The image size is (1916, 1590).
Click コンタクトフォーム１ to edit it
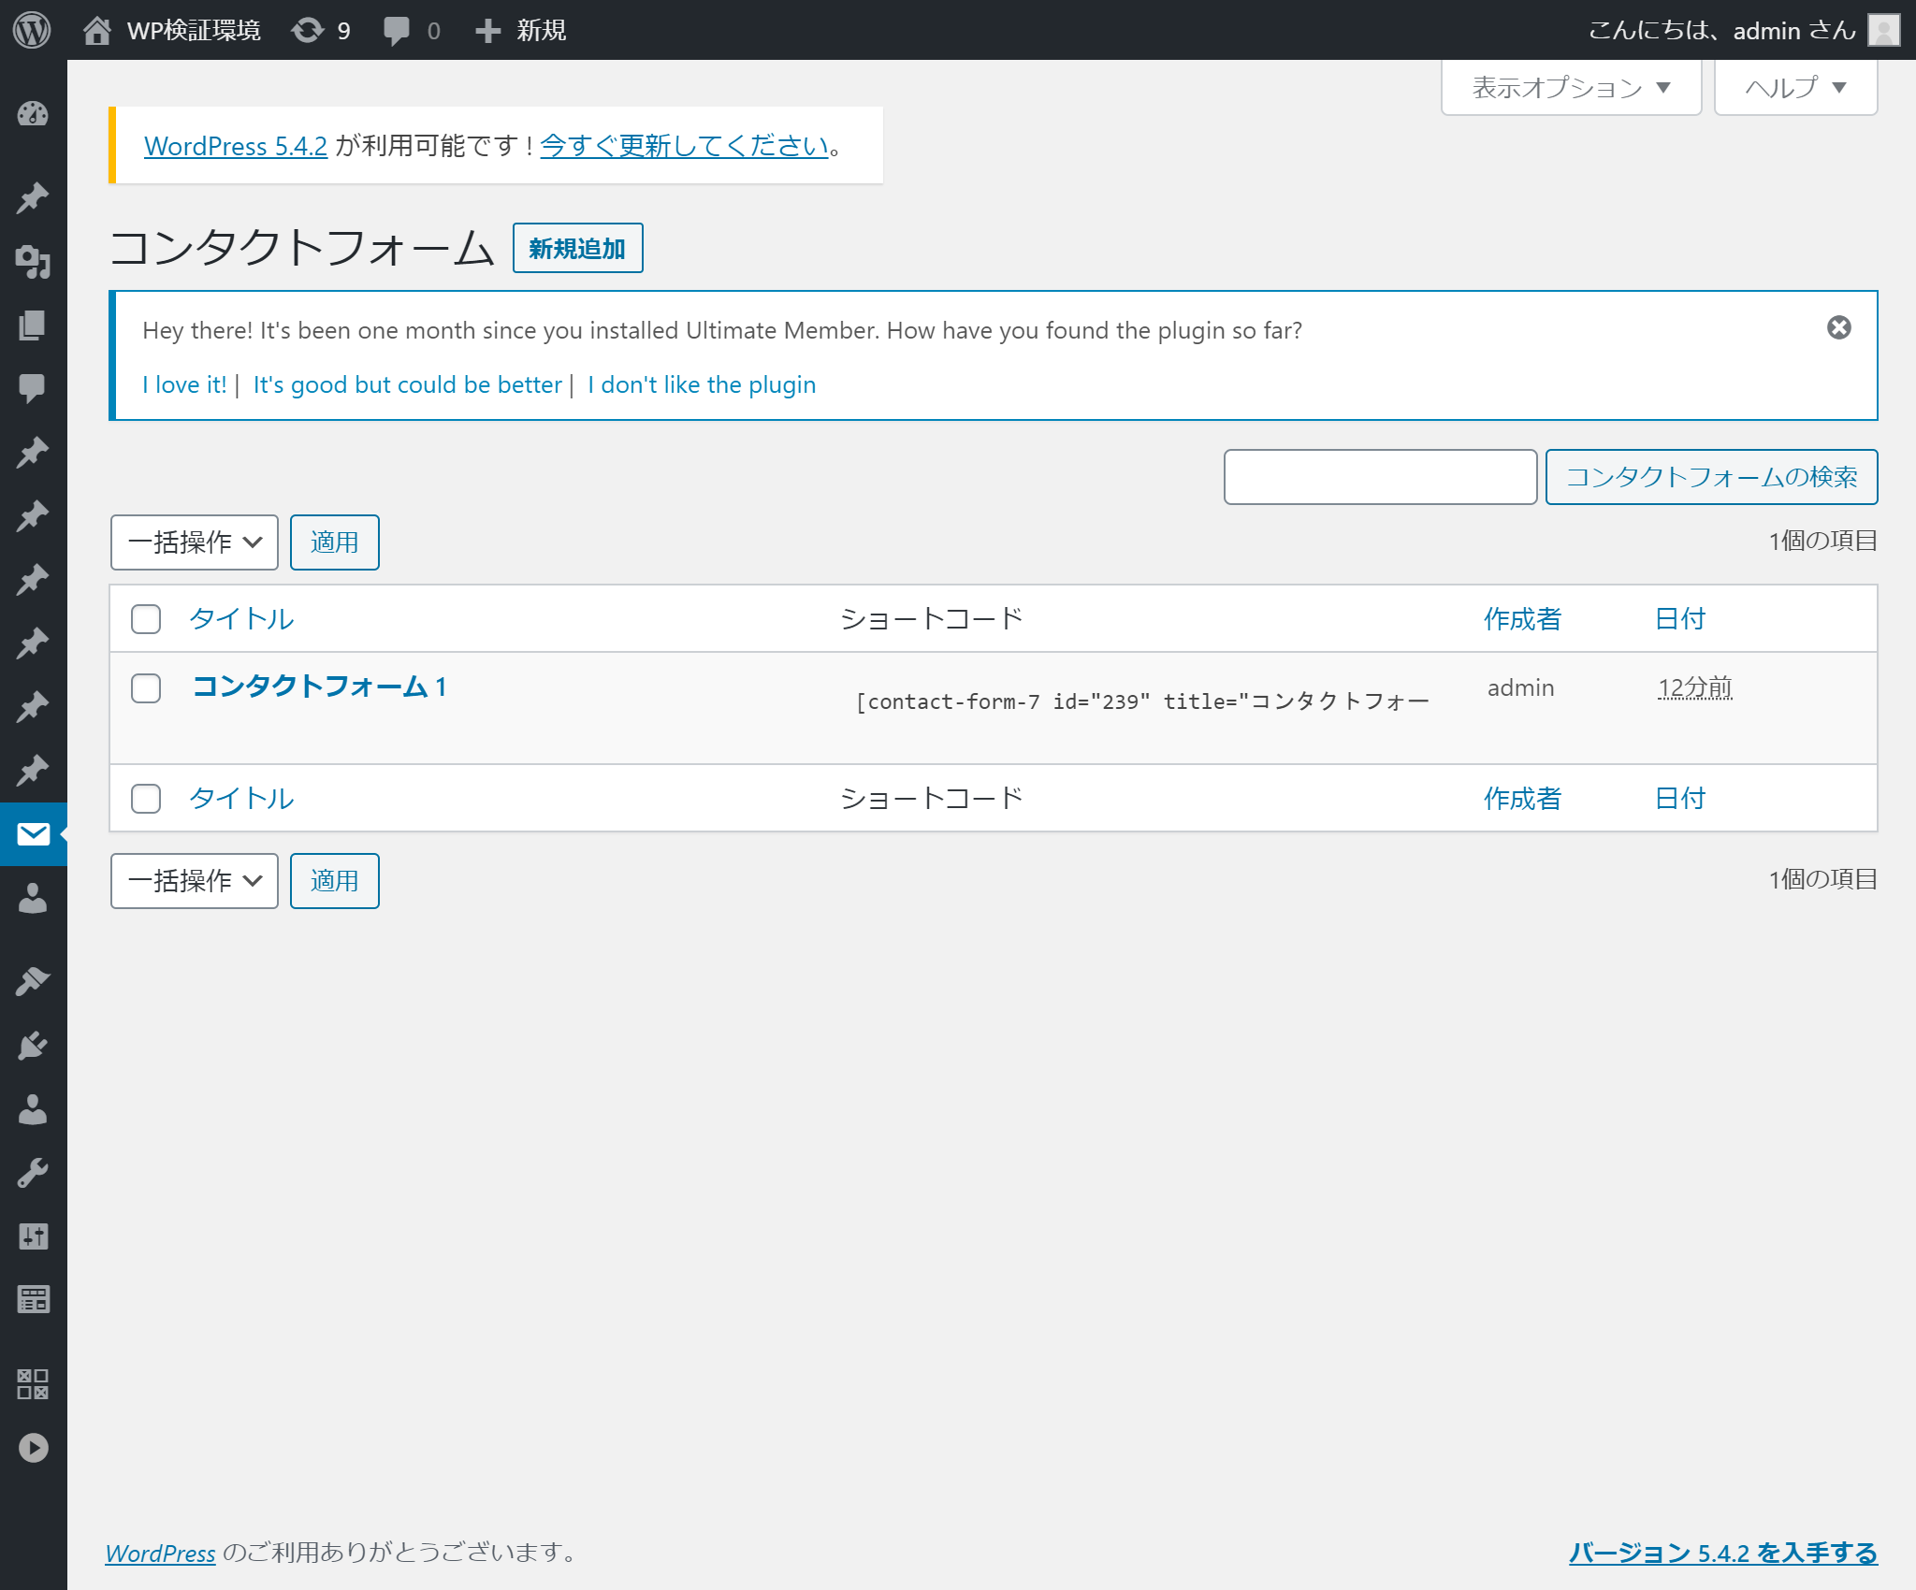(x=318, y=687)
